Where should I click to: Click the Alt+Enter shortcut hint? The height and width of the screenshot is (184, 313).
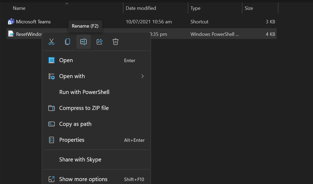click(x=134, y=140)
